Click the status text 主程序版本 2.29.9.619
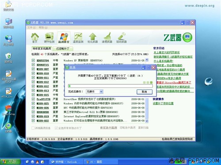 click(41, 139)
